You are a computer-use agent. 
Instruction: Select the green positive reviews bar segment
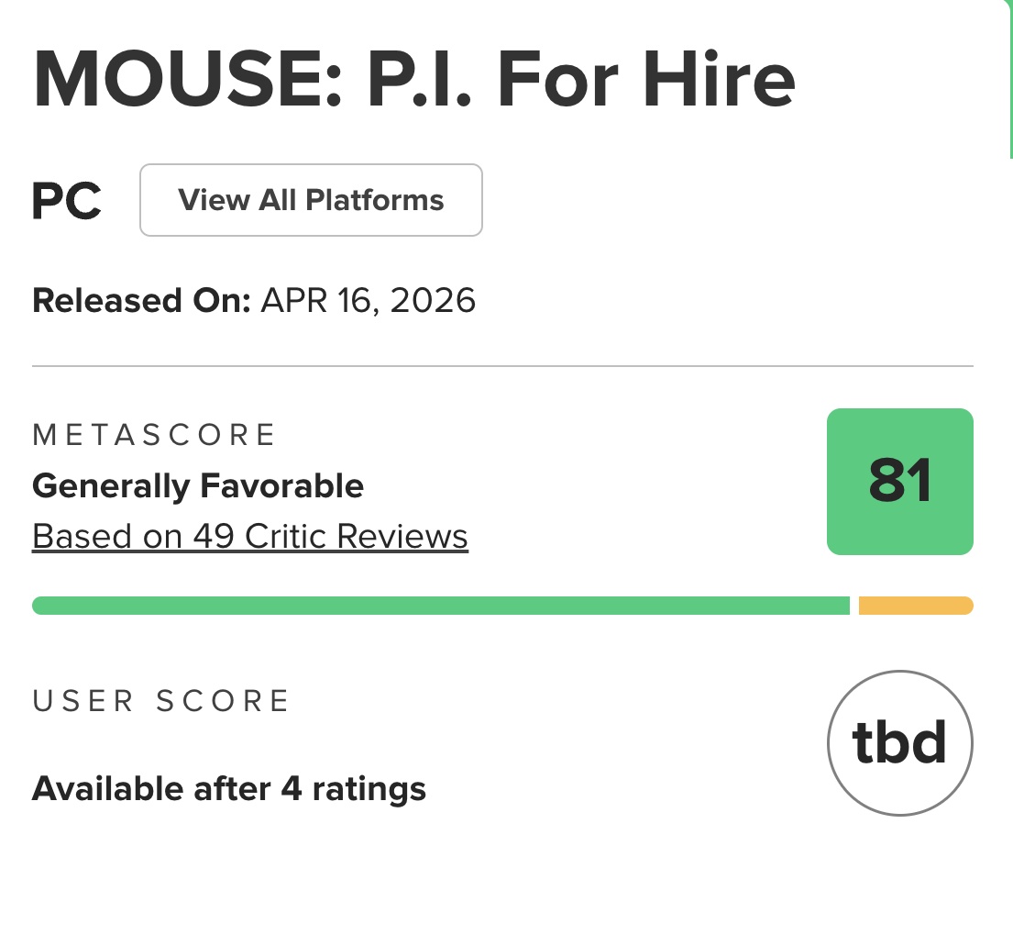tap(441, 606)
